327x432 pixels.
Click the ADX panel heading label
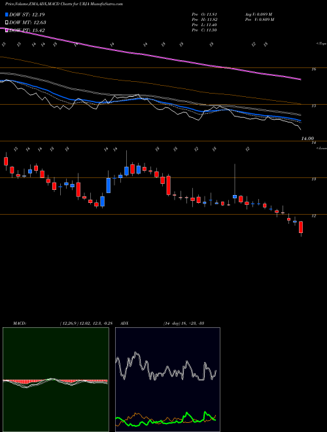[x=123, y=323]
